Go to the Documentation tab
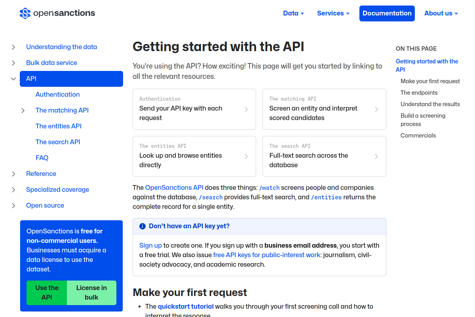Screen dimensions: 475x317 [x=387, y=13]
